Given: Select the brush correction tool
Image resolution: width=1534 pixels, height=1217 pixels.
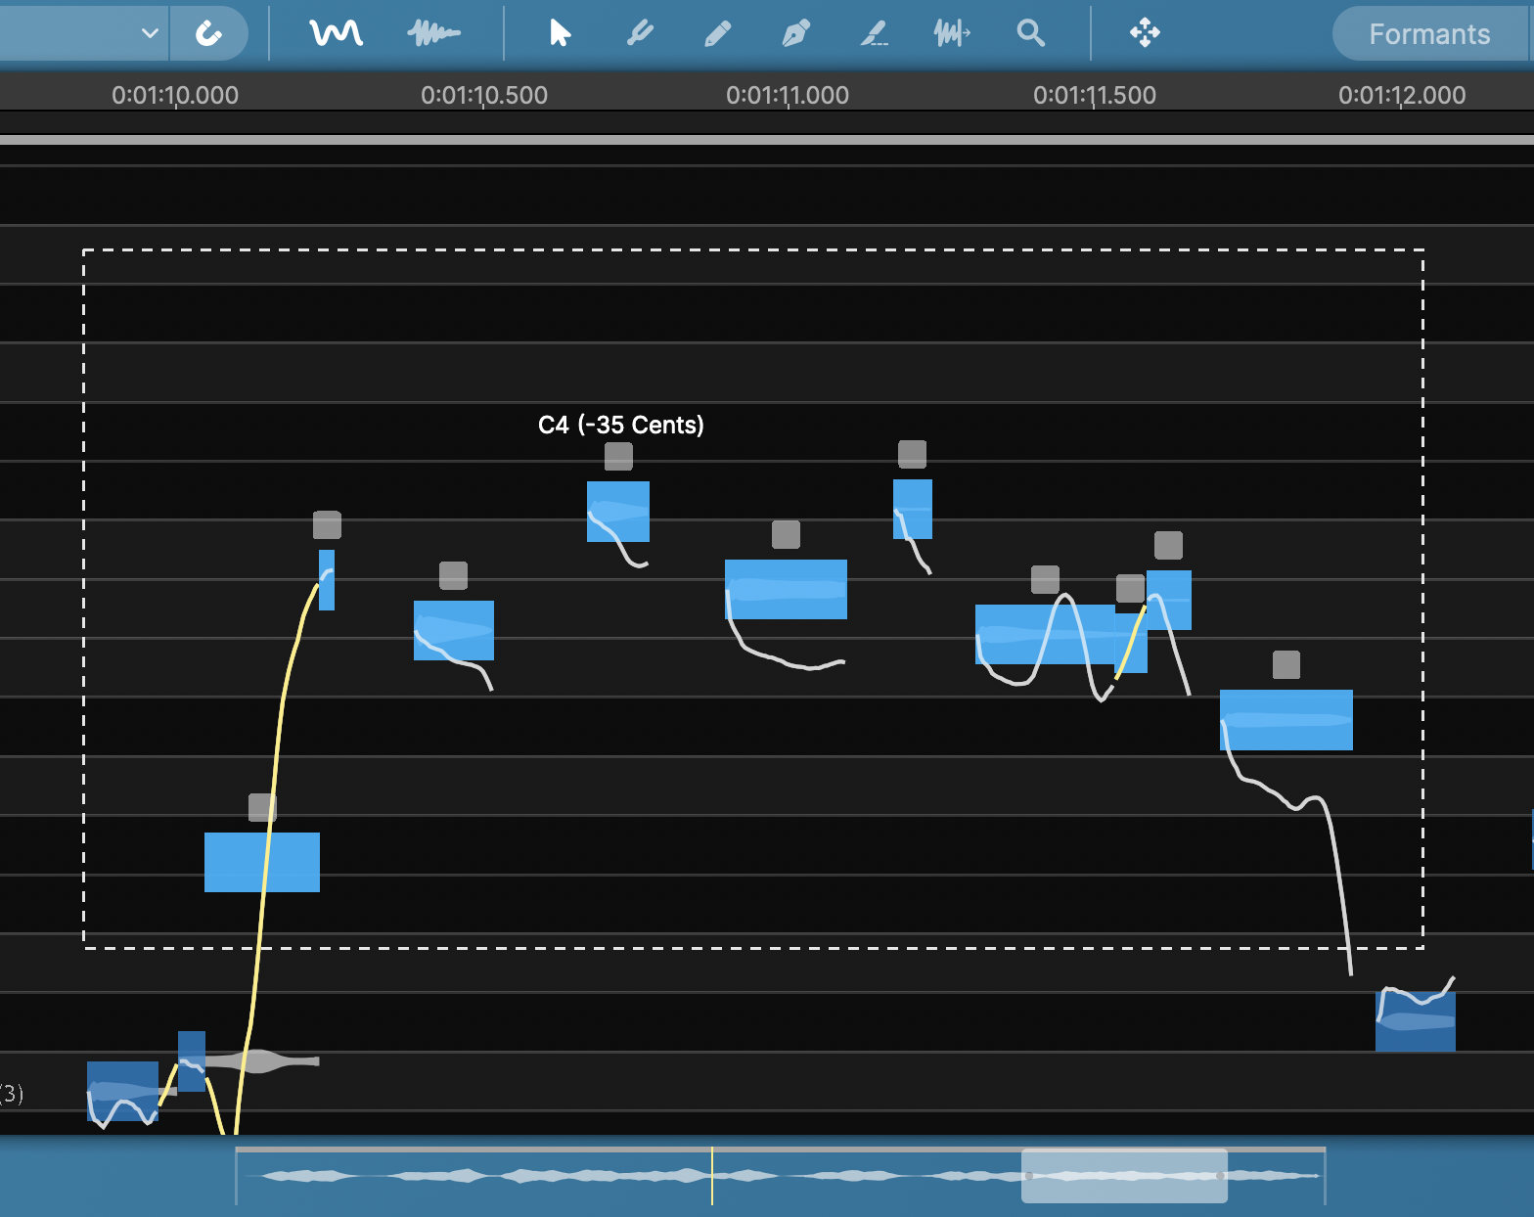Looking at the screenshot, I should [x=639, y=33].
